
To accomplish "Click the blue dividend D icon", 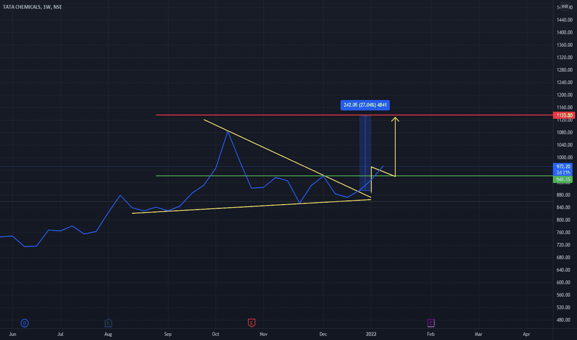I will coord(25,323).
